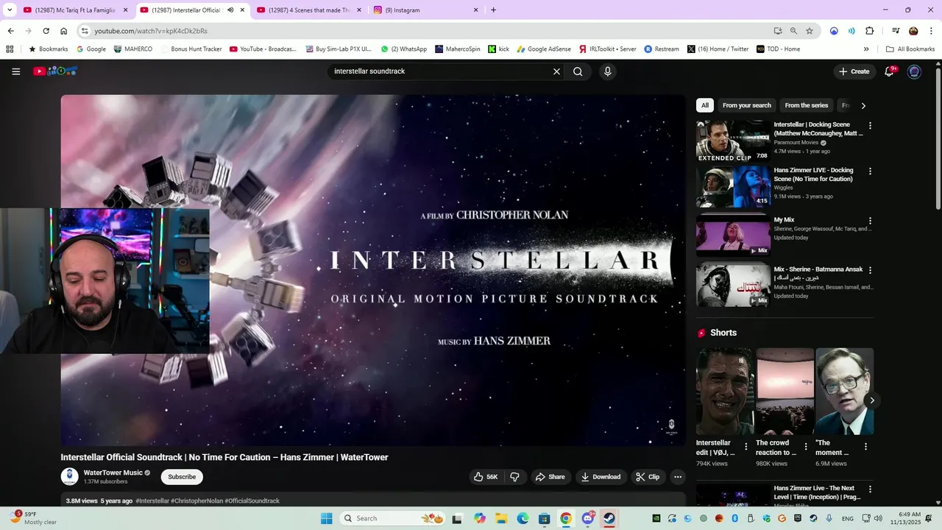
Task: Open File Explorer from the taskbar
Action: (501, 518)
